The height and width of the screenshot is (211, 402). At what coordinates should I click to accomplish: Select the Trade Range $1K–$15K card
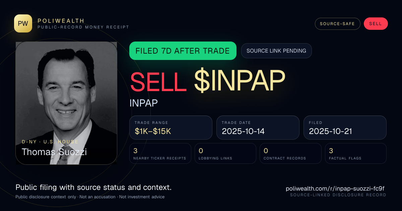[171, 128]
